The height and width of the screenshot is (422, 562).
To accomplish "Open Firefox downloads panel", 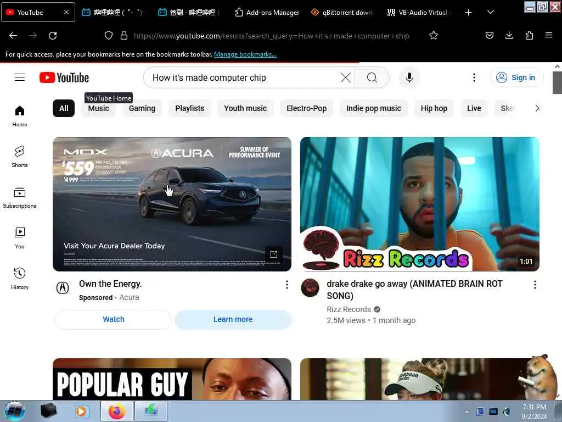I will click(x=509, y=35).
